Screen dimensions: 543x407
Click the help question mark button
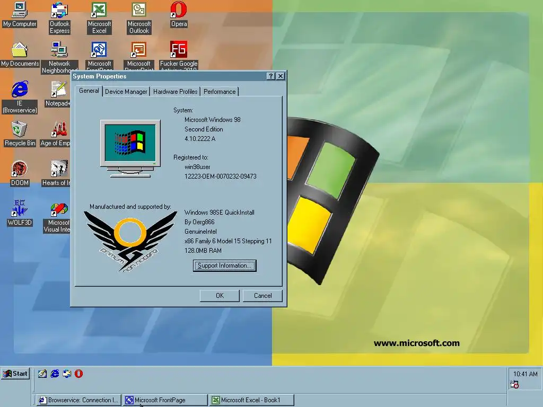point(271,76)
